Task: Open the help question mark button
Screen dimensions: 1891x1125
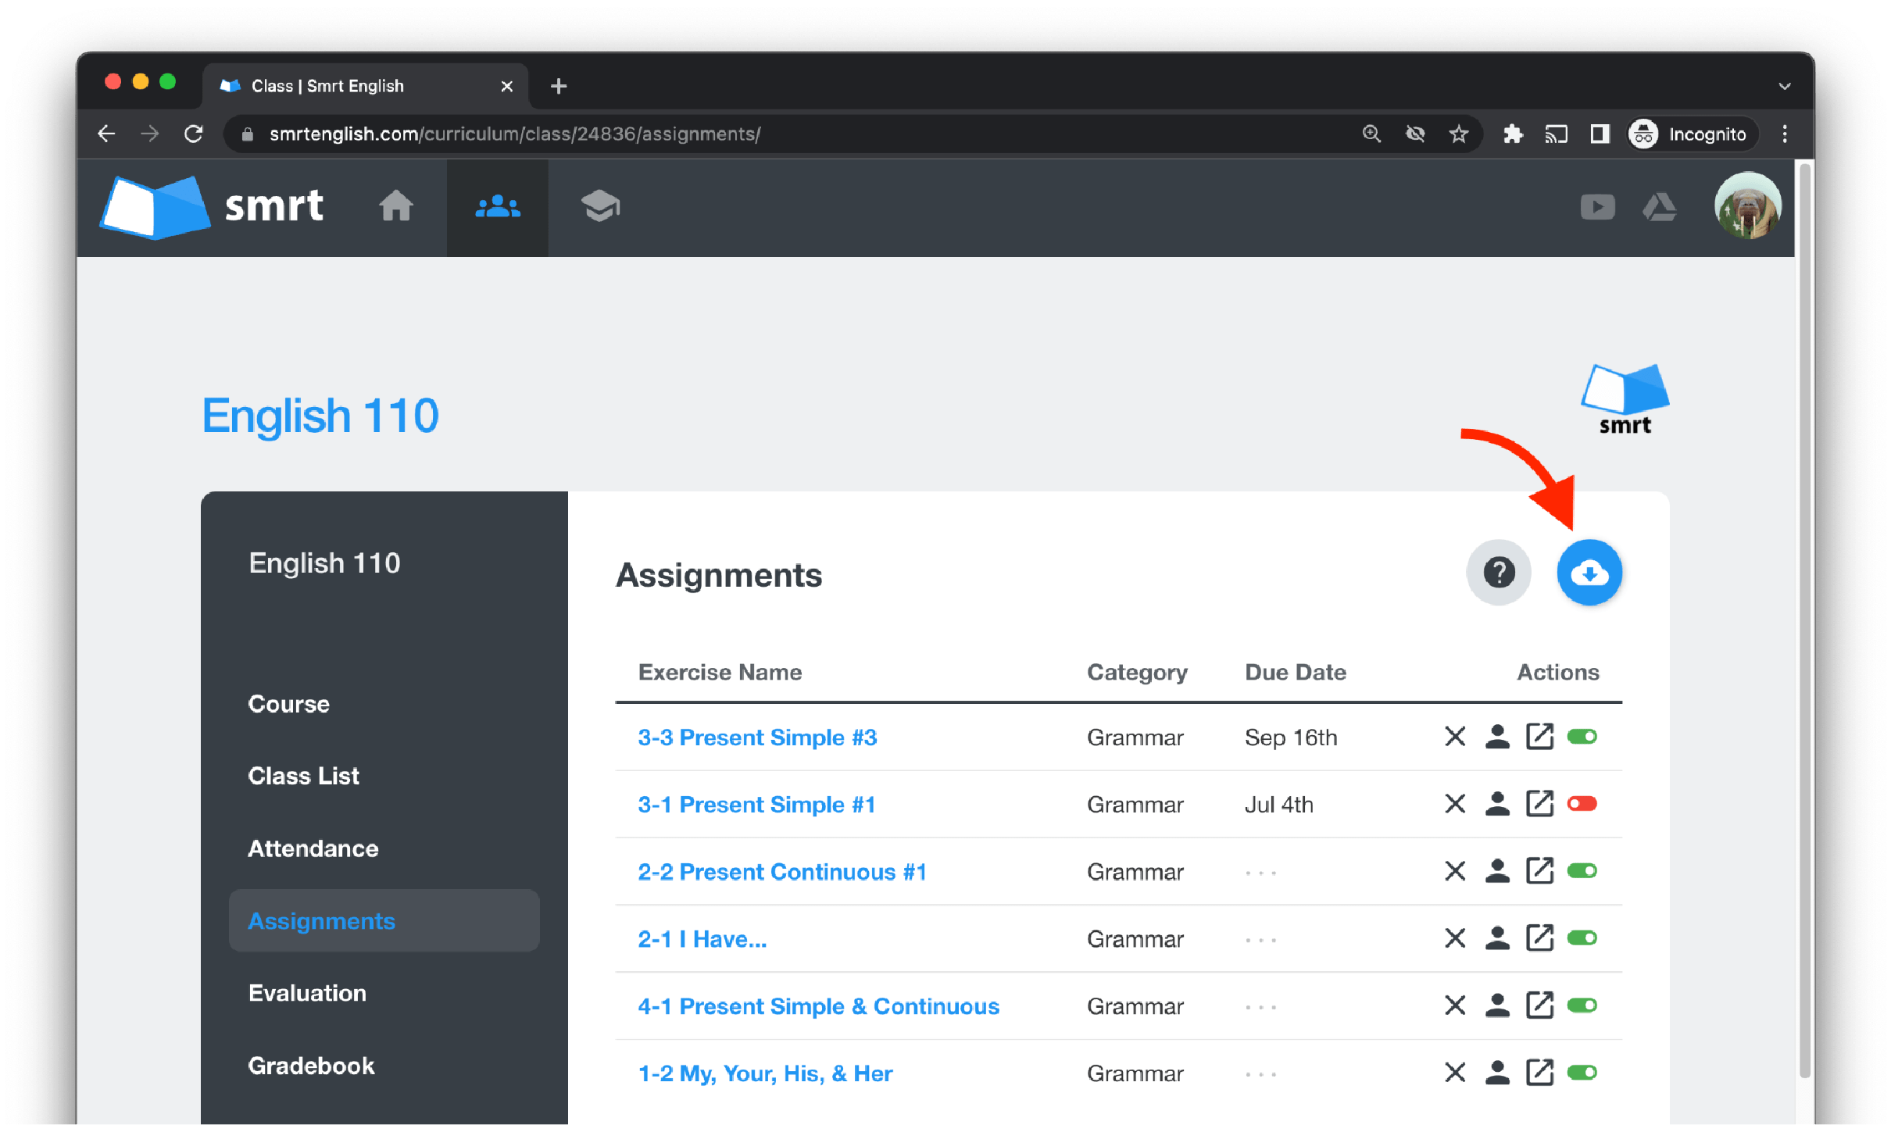Action: 1498,573
